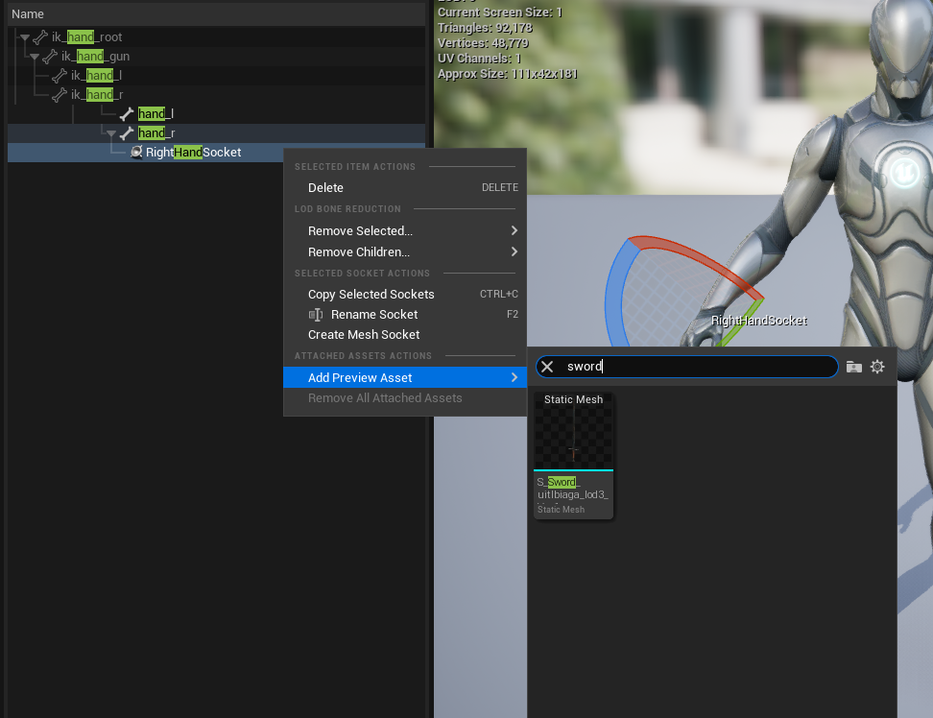Click the RightHandSocket socket icon
The width and height of the screenshot is (933, 718).
pyautogui.click(x=136, y=152)
